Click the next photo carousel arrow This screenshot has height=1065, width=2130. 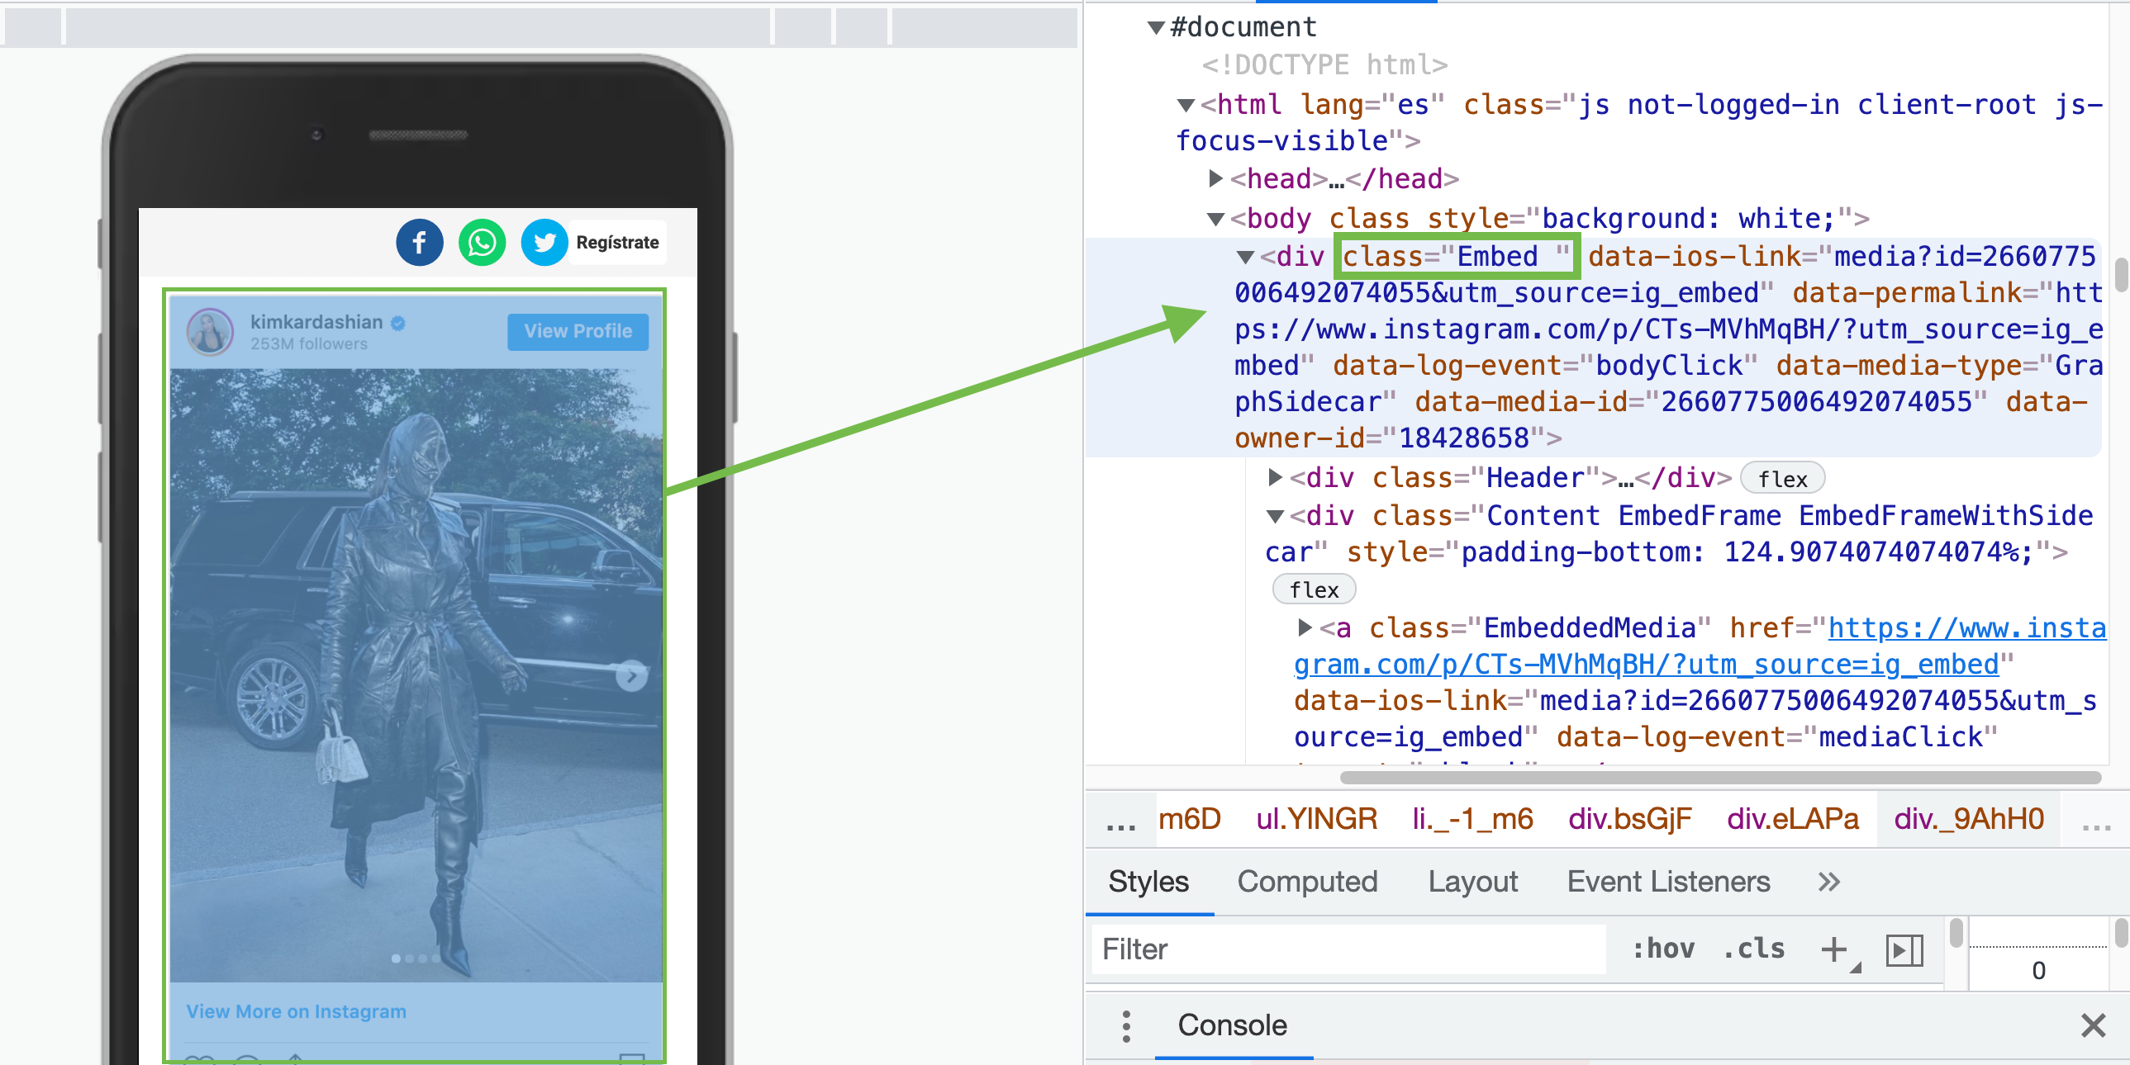coord(632,676)
